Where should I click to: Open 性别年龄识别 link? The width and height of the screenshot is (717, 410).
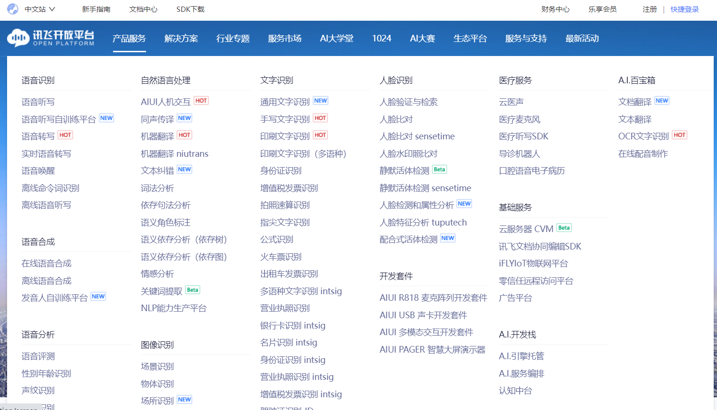pyautogui.click(x=46, y=373)
